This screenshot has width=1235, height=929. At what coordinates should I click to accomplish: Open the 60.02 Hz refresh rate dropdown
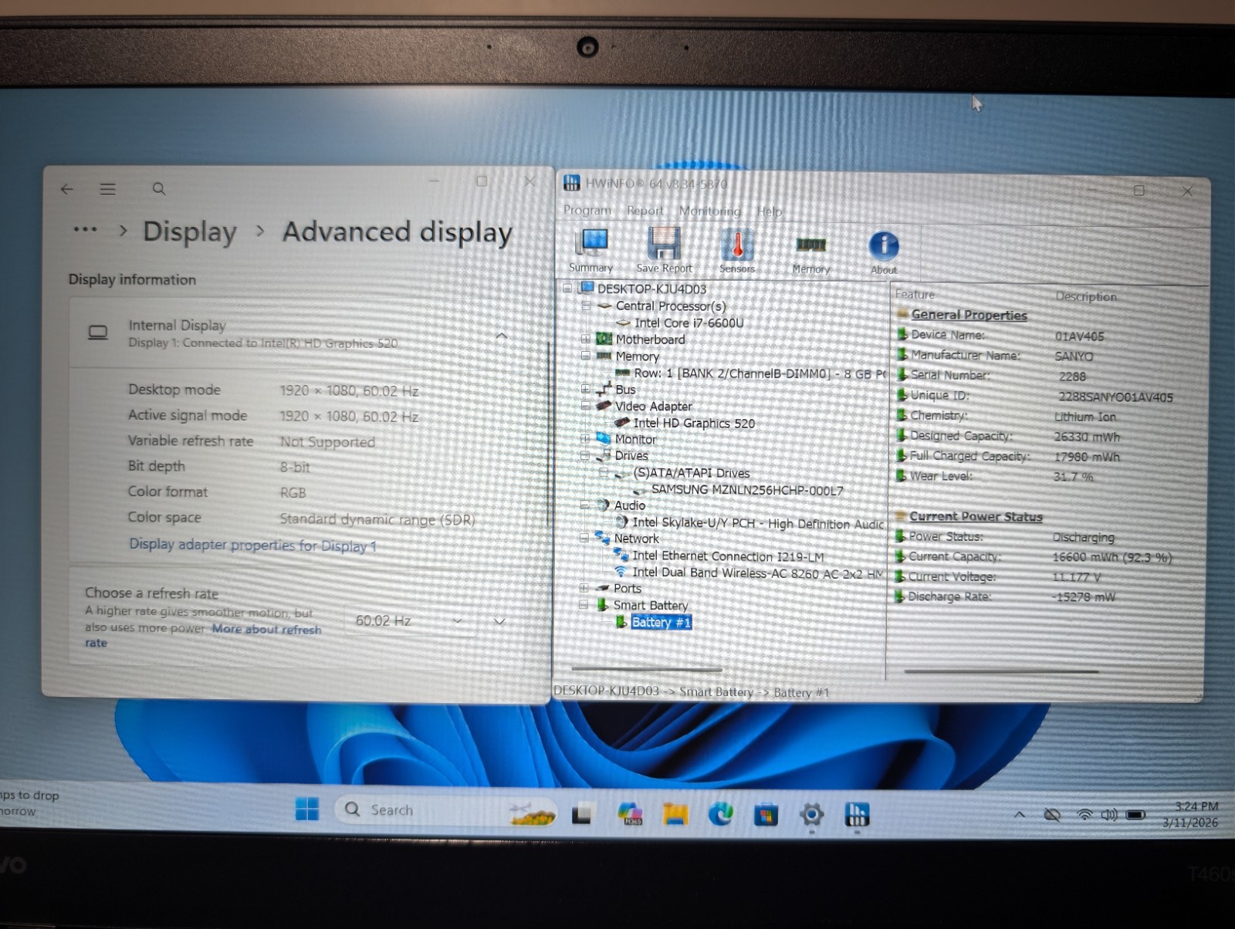pyautogui.click(x=409, y=620)
